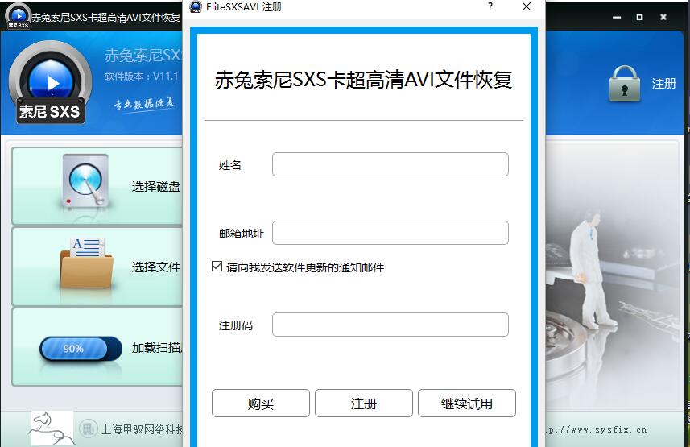690x447 pixels.
Task: Click the 购买 (Buy) button
Action: pyautogui.click(x=261, y=403)
